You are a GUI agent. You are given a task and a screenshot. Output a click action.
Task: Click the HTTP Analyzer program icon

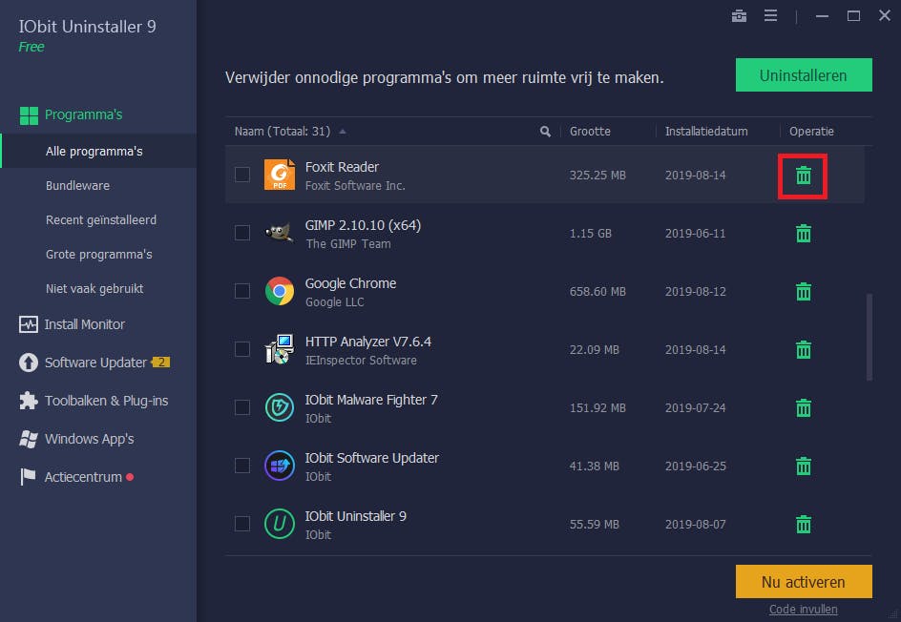tap(280, 349)
